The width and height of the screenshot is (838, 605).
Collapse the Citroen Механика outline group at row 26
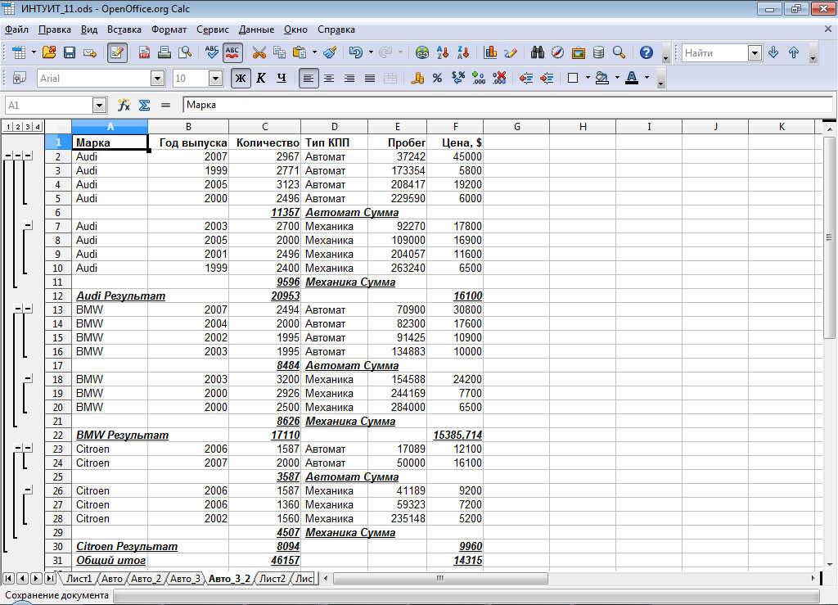(x=28, y=490)
